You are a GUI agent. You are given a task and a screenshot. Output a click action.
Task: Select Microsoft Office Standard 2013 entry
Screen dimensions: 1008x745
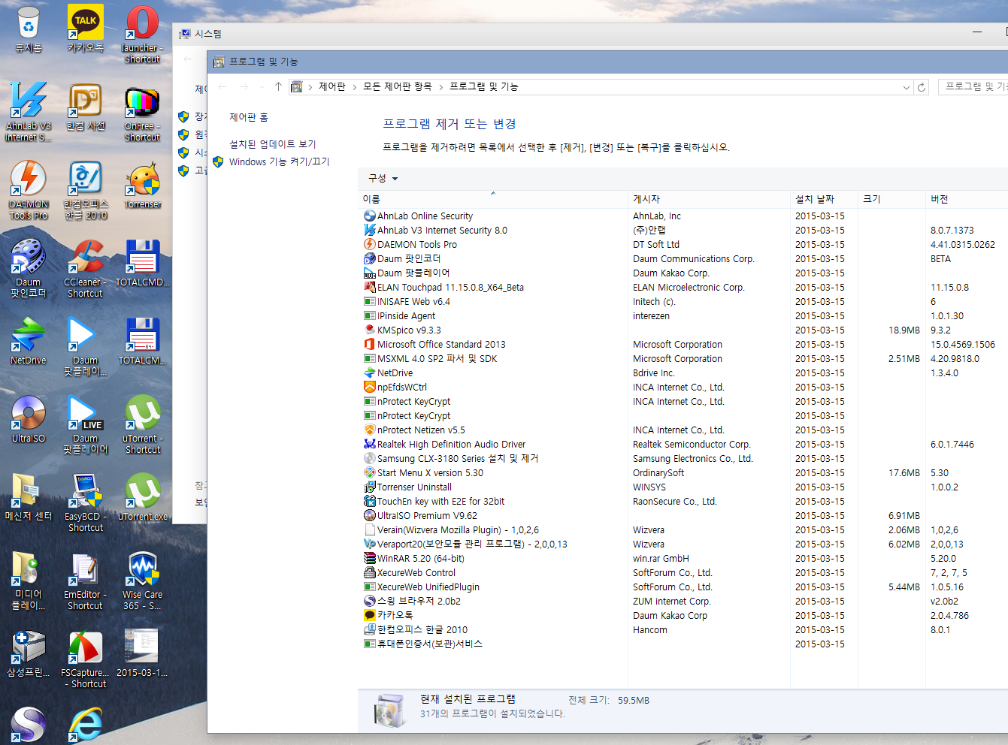[434, 345]
